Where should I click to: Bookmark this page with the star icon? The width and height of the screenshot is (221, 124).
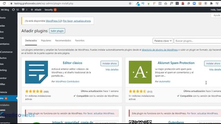click(x=130, y=3)
